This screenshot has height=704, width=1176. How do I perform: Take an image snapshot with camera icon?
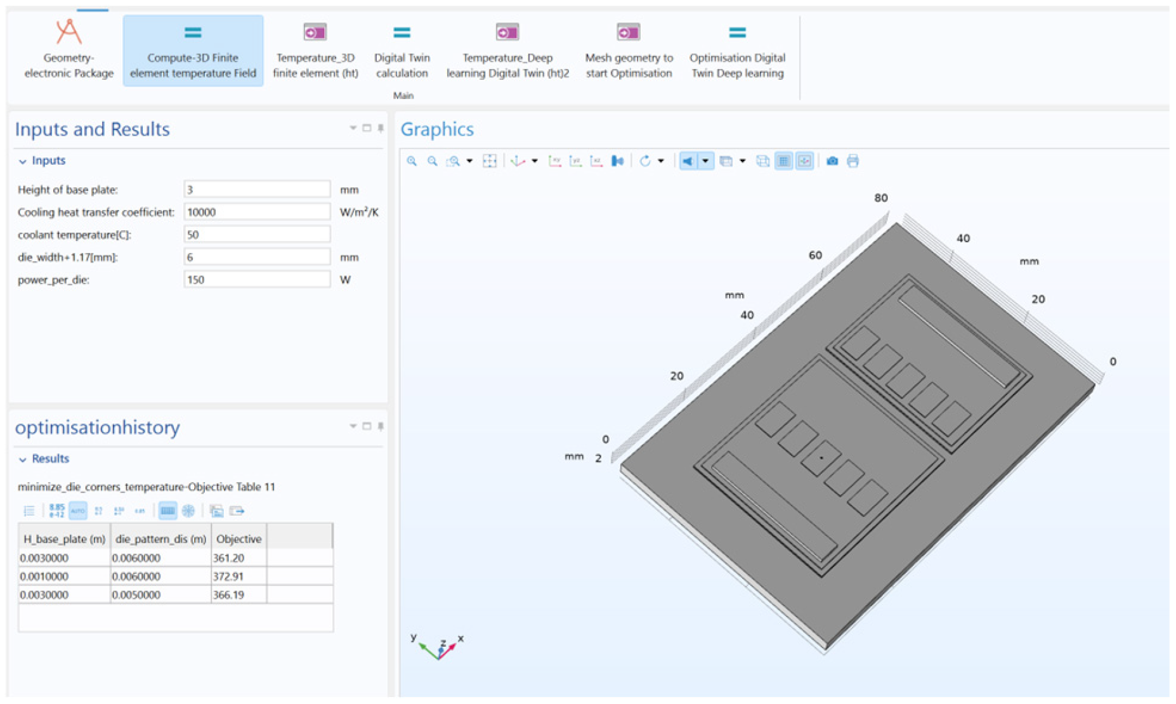[x=832, y=161]
